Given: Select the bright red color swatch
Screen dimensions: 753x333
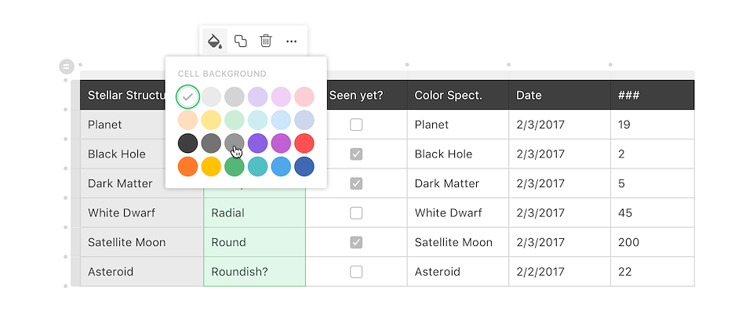Looking at the screenshot, I should pyautogui.click(x=304, y=143).
